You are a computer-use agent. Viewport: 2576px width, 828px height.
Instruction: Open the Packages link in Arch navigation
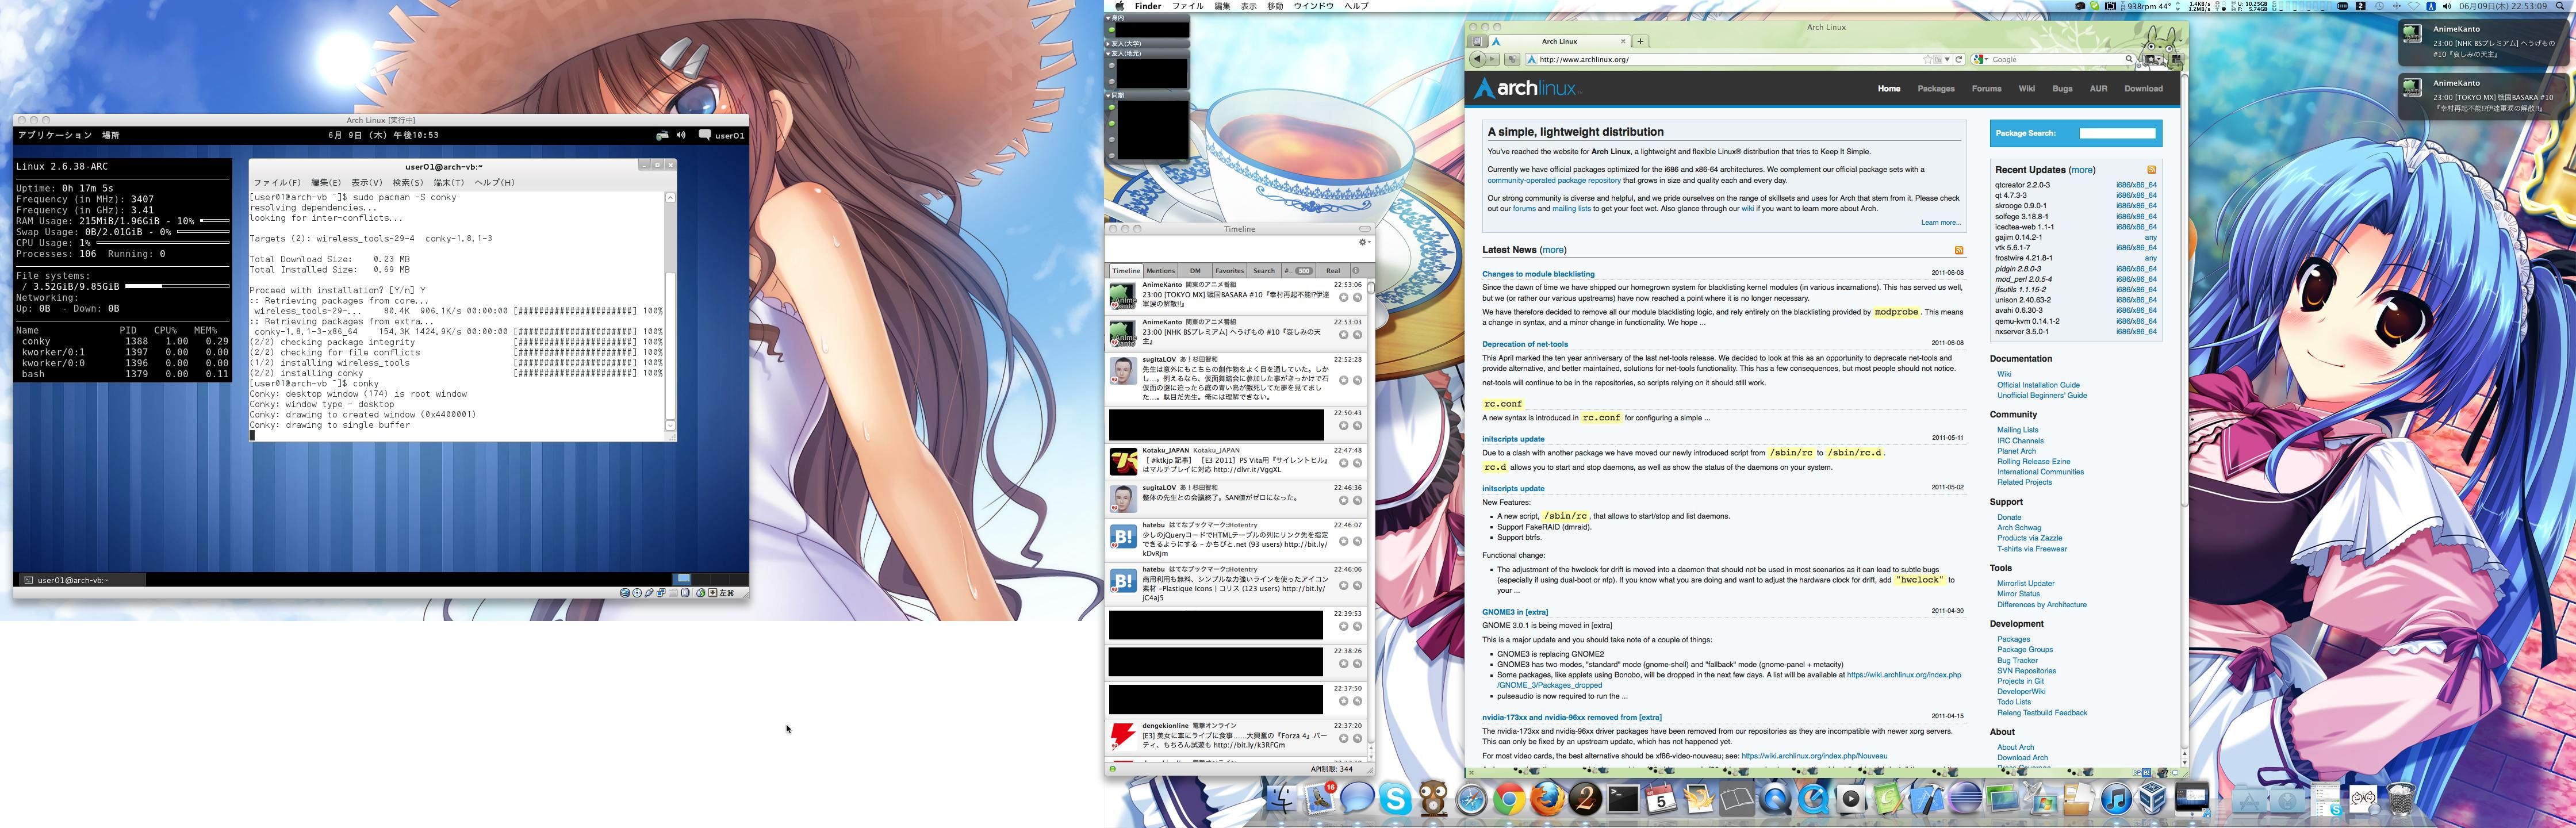point(1935,89)
